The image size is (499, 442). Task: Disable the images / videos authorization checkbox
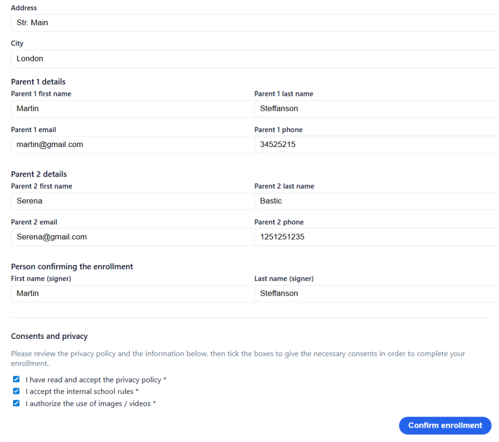(16, 403)
